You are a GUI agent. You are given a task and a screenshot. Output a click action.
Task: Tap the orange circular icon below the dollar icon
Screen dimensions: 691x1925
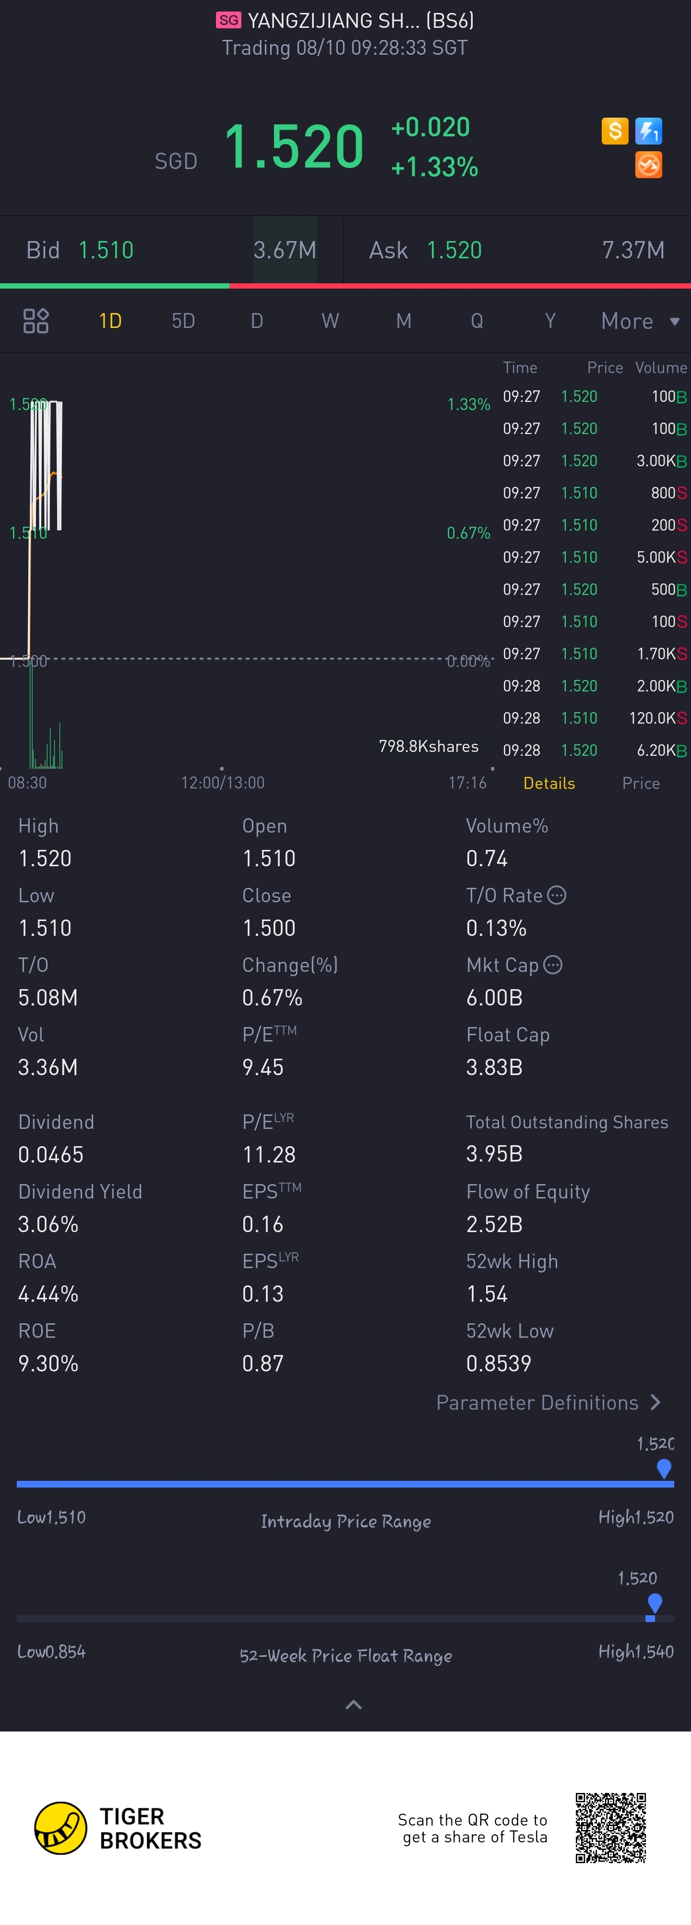tap(648, 165)
